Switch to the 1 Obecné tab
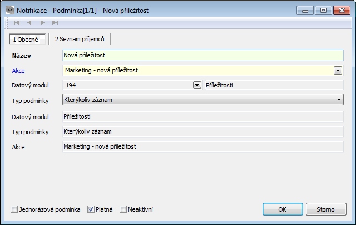The image size is (356, 225). point(27,40)
